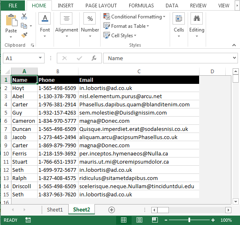Switch to Normal view in status bar
Viewport: 240px width, 225px height.
[123, 220]
